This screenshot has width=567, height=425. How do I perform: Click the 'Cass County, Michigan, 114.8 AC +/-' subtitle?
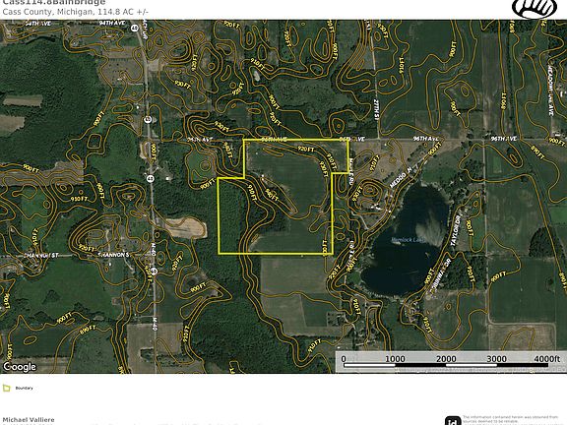(x=75, y=12)
